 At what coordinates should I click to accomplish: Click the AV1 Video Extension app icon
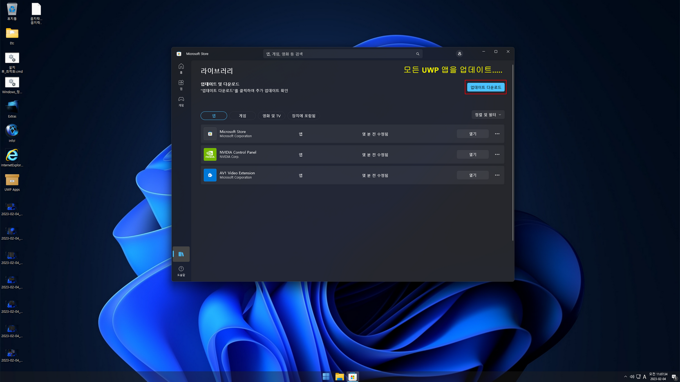click(210, 175)
